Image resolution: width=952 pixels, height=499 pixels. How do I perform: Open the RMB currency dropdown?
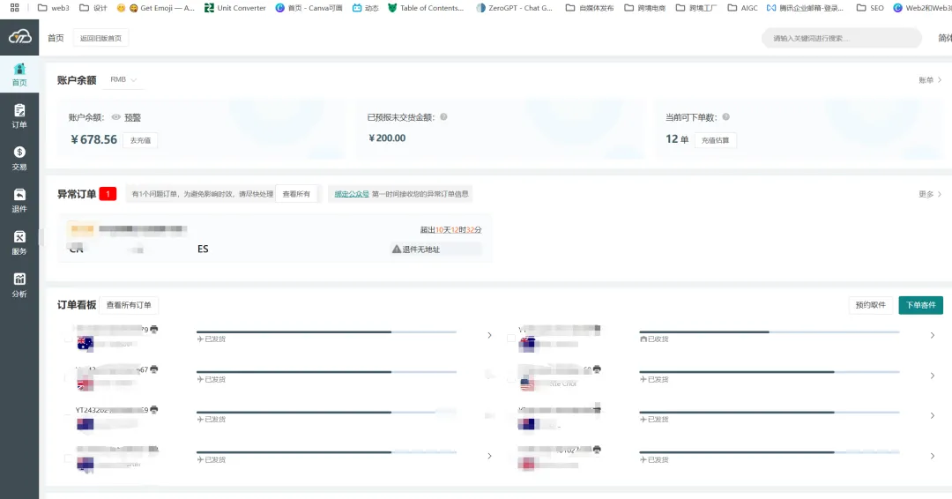[123, 79]
